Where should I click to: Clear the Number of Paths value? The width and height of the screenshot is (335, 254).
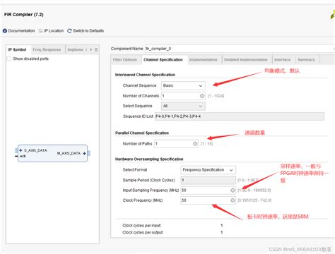point(195,144)
